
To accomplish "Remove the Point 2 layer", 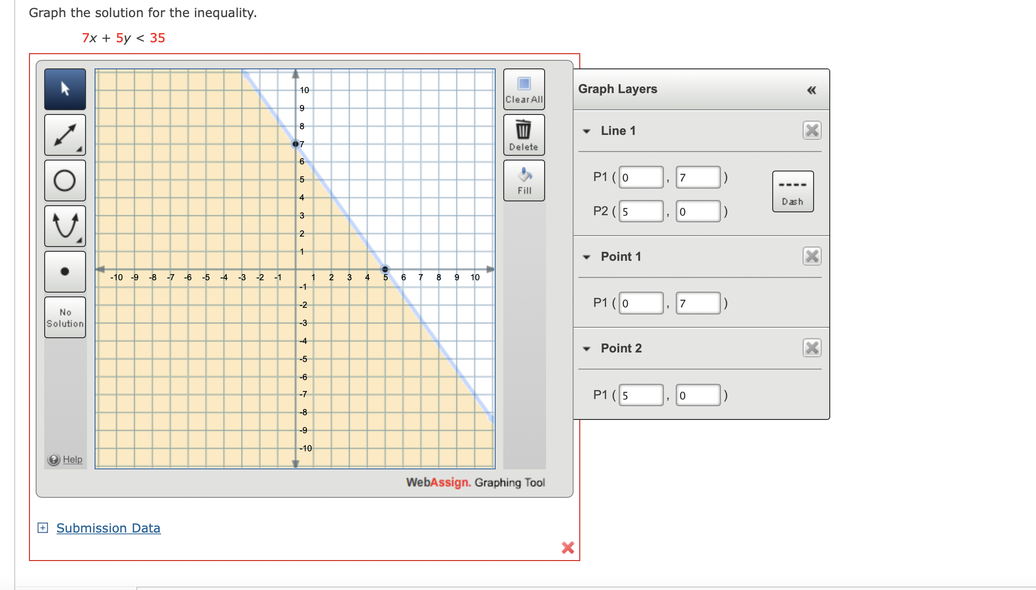I will pyautogui.click(x=812, y=348).
